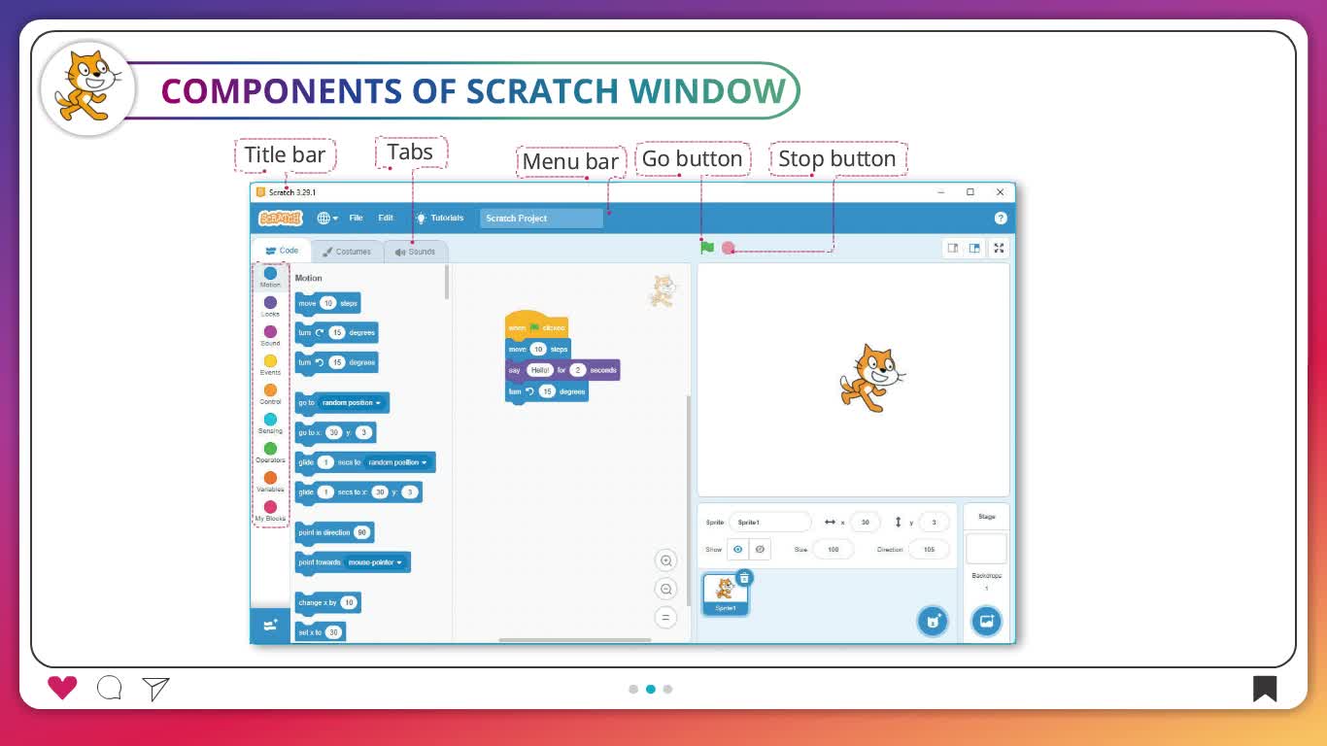Open the Scratch logo home link
1327x746 pixels.
pyautogui.click(x=280, y=219)
